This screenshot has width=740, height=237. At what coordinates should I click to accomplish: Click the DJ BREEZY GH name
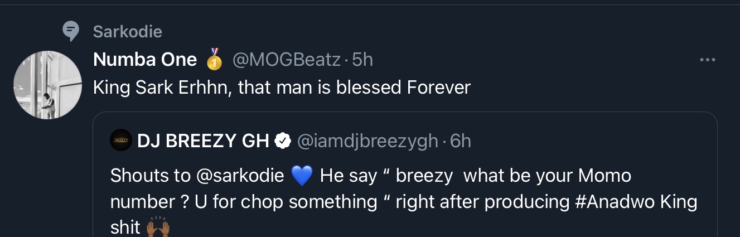click(x=203, y=141)
